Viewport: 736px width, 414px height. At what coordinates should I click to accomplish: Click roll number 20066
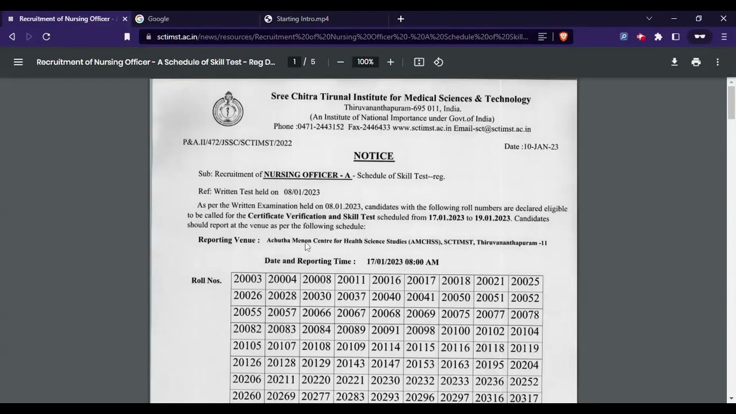pyautogui.click(x=317, y=313)
